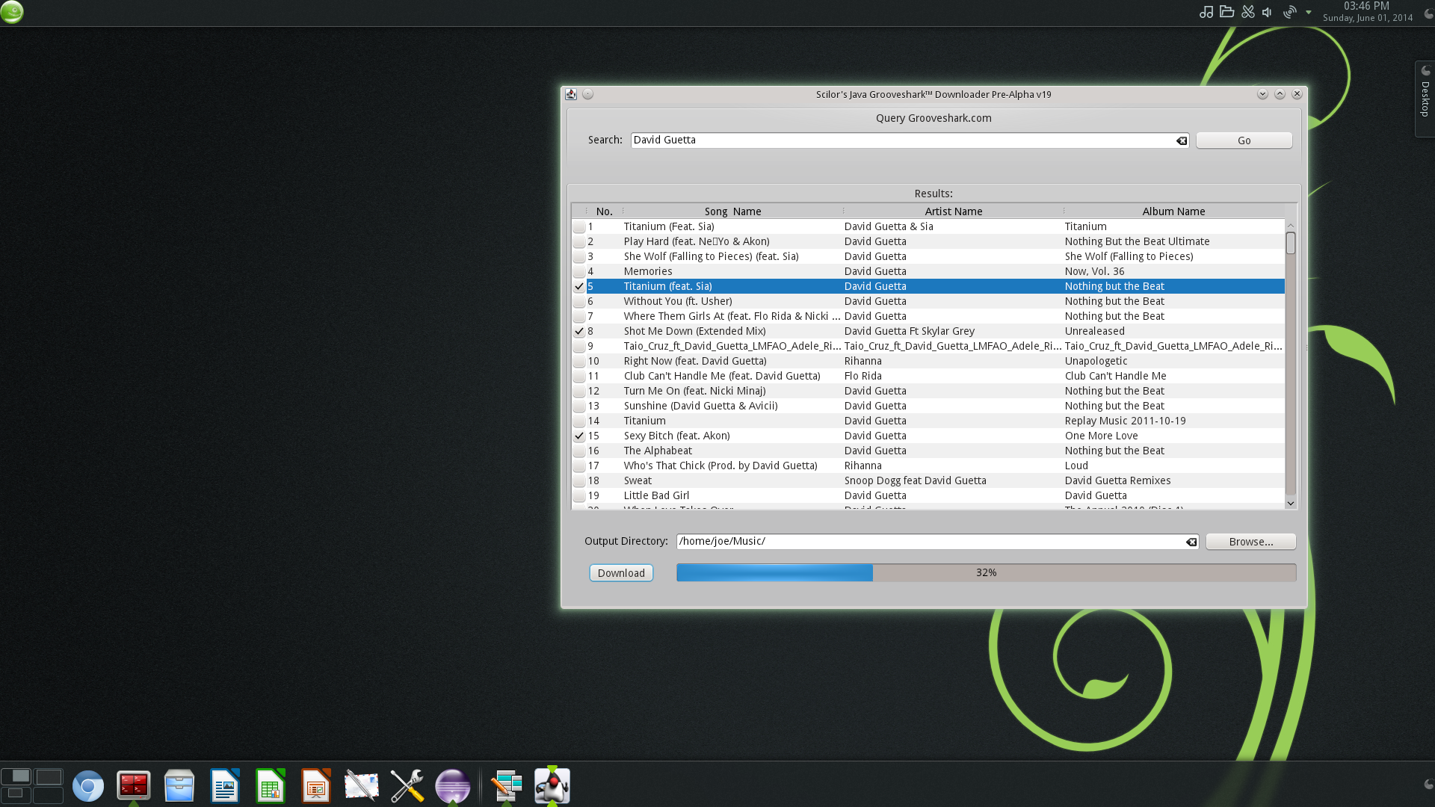Click the Go search button
This screenshot has height=807, width=1435.
(x=1244, y=140)
